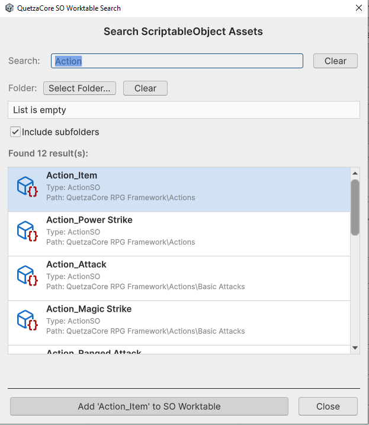Viewport: 369px width, 425px height.
Task: Toggle the Include subfolders checkbox
Action: [x=15, y=132]
